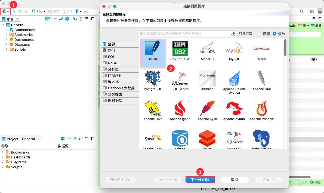
Task: Select the 全部 category
Action: 120,44
